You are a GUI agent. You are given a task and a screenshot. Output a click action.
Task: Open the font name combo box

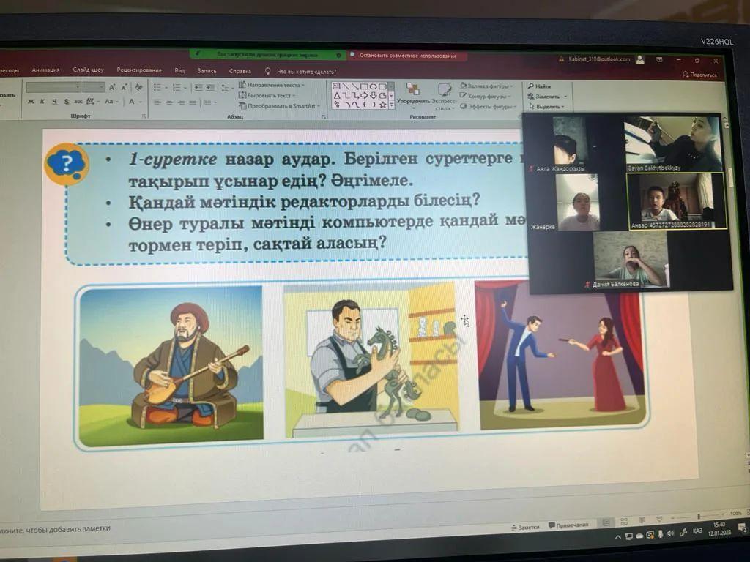53,87
